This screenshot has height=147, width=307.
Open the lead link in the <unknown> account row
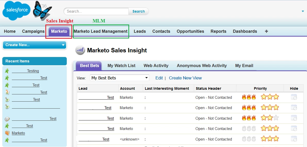click(x=94, y=139)
